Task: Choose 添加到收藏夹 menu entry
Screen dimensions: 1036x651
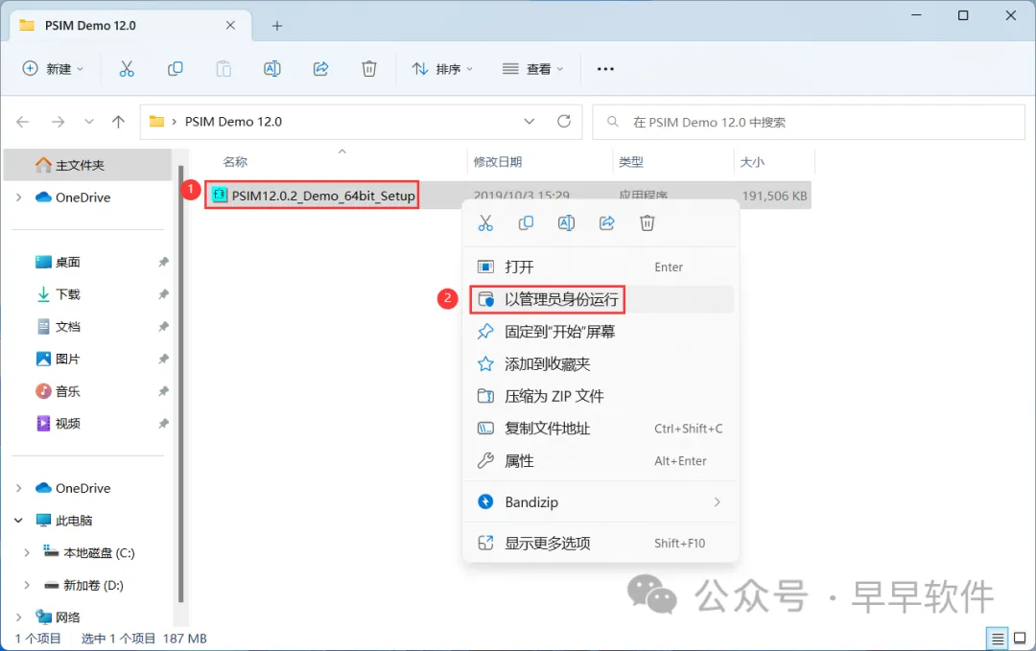Action: pyautogui.click(x=600, y=363)
